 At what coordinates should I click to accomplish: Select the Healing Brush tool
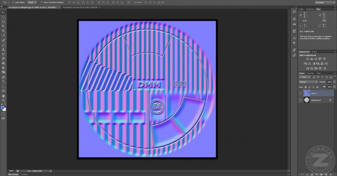point(3,40)
